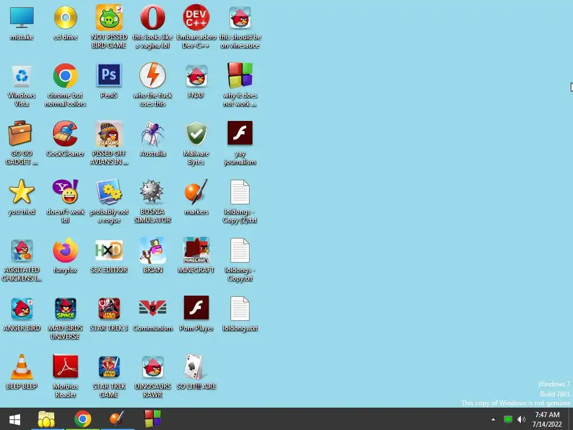Viewport: 573px width, 430px height.
Task: Open the volume speaker tray icon
Action: pos(522,419)
